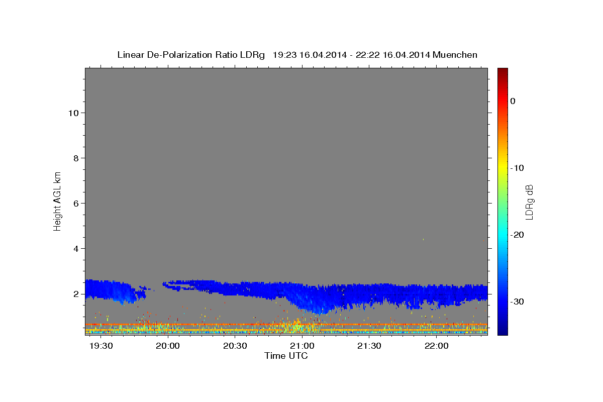Click the colorbar value -20
Image resolution: width=603 pixels, height=402 pixels.
pyautogui.click(x=517, y=235)
